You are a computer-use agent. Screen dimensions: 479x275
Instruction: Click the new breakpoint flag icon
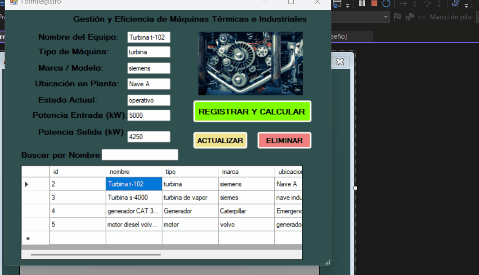point(398,16)
